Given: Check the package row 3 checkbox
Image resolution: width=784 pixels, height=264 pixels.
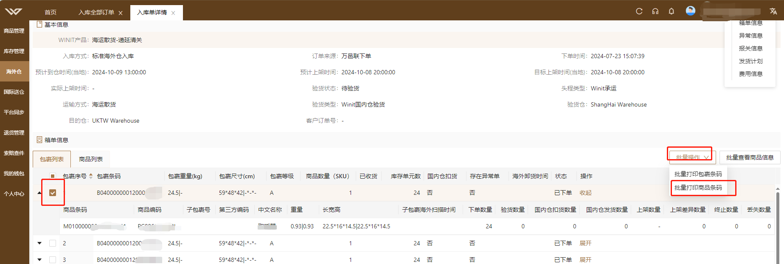Looking at the screenshot, I should pos(53,260).
